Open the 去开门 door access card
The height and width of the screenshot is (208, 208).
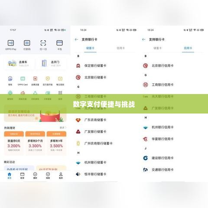click(51, 63)
